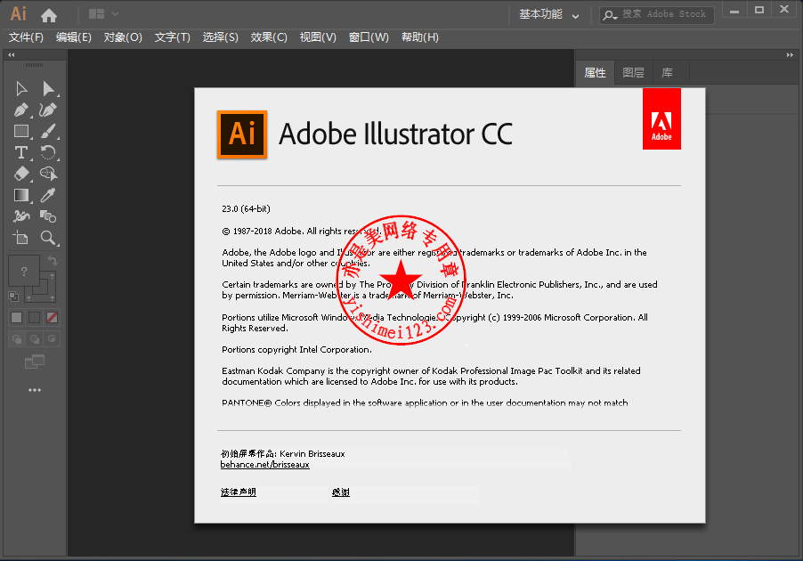Open the 效果(C) menu

point(269,37)
